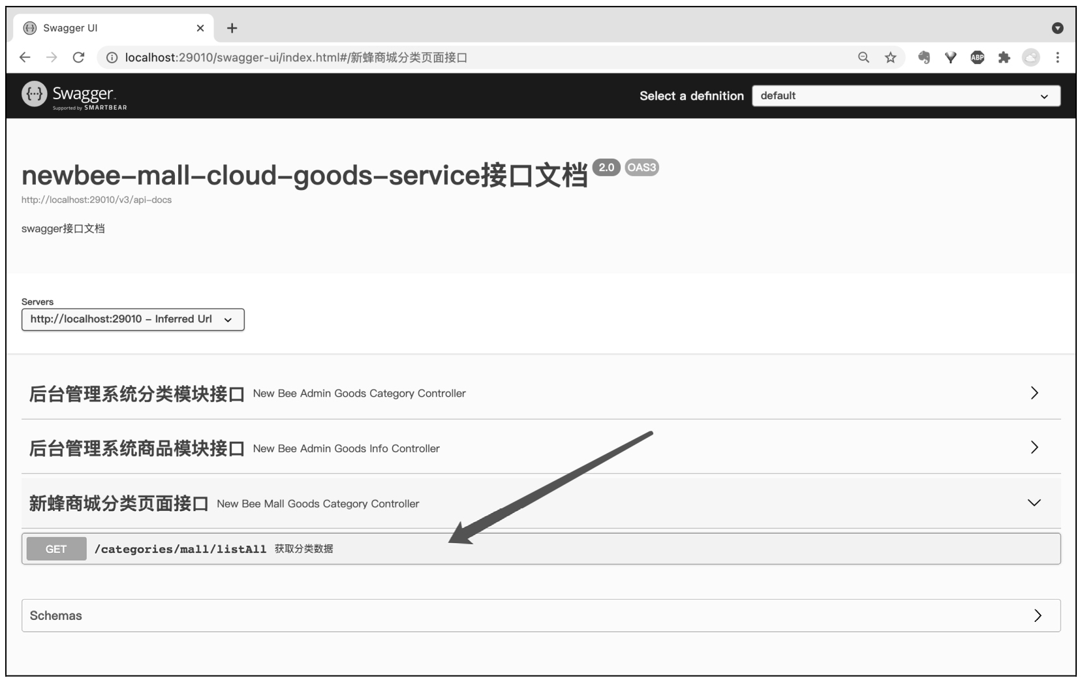
Task: Click the Y-shaped browser extension icon
Action: coord(950,57)
